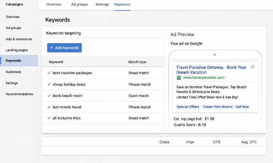Open Recommendations in the sidebar
This screenshot has width=273, height=163.
[x=19, y=94]
